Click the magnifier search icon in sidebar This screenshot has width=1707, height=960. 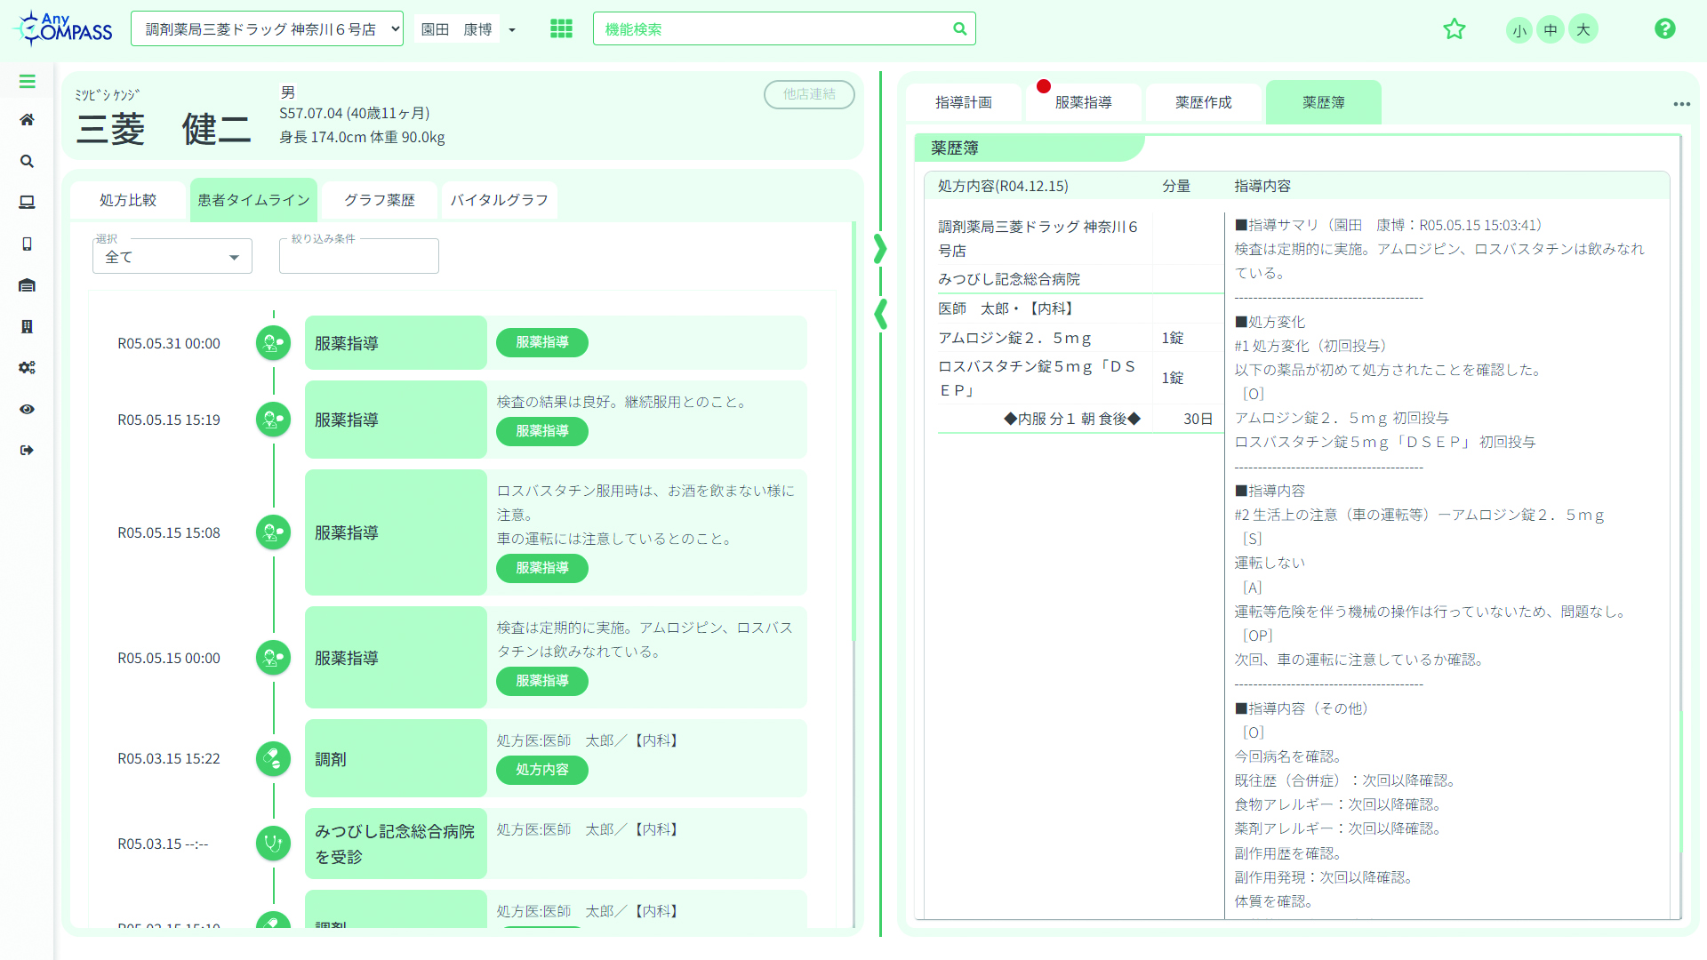[27, 162]
